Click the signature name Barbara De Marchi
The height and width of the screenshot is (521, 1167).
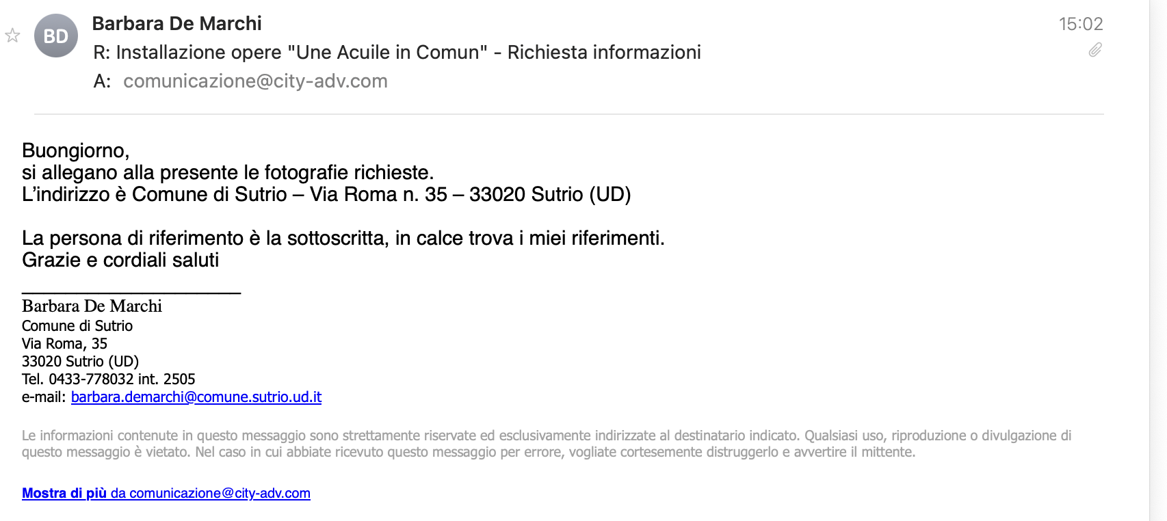click(x=92, y=306)
